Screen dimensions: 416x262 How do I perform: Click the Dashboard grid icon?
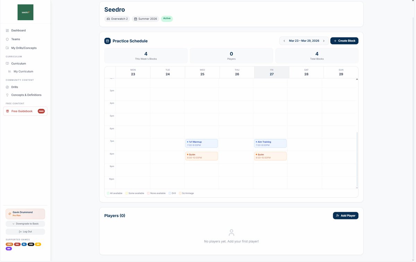pyautogui.click(x=7, y=30)
